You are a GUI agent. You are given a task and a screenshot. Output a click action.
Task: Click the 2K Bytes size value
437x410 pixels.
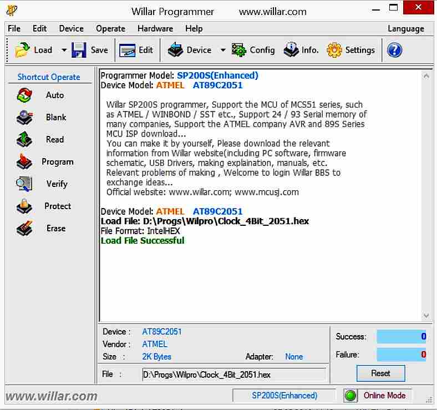[156, 357]
